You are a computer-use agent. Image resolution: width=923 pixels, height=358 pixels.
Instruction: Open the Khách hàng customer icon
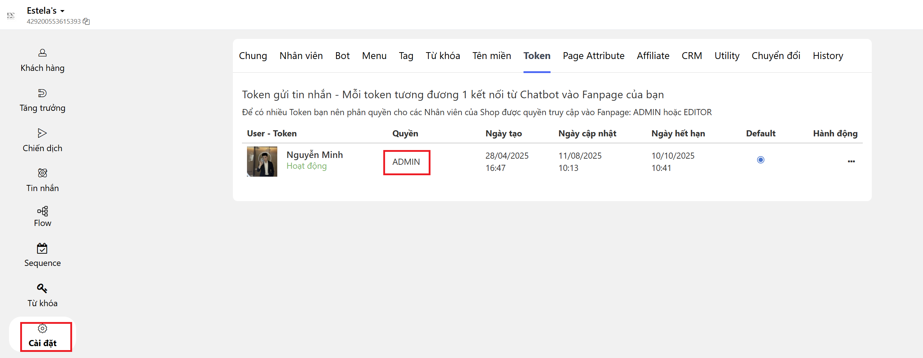[x=42, y=53]
